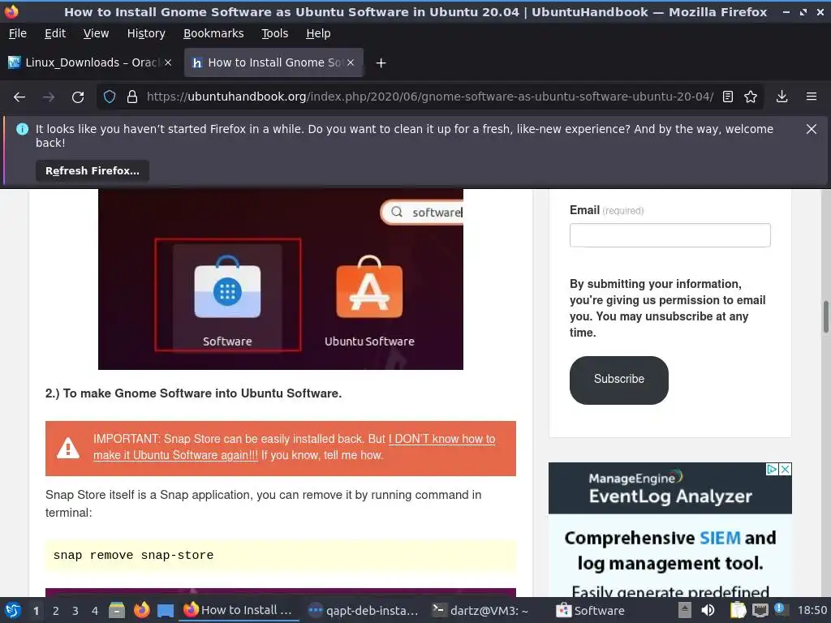Open the clipboard manager tray icon
The width and height of the screenshot is (831, 623).
[738, 611]
